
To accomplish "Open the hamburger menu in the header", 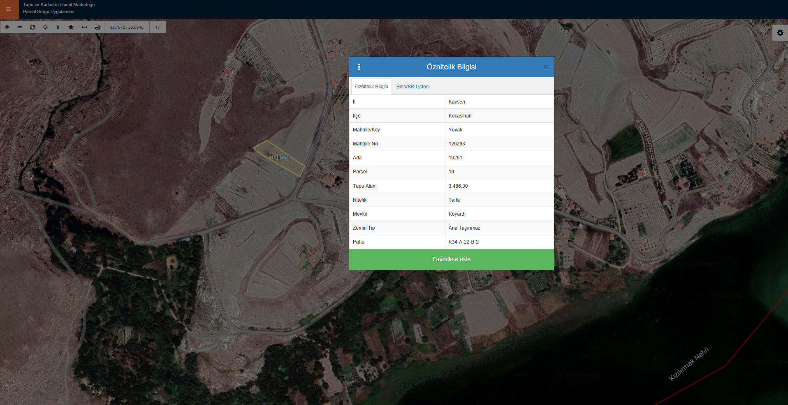I will pos(9,9).
